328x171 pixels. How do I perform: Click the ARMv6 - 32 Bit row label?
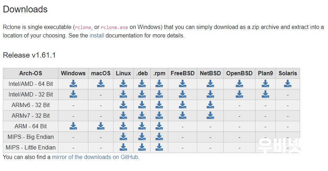[30, 105]
